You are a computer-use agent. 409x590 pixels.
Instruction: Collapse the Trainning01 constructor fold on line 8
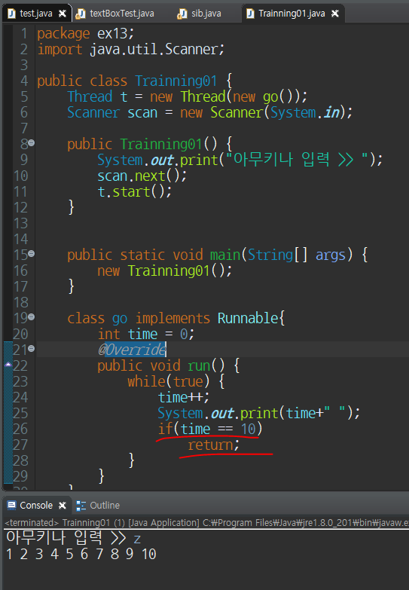click(x=32, y=143)
